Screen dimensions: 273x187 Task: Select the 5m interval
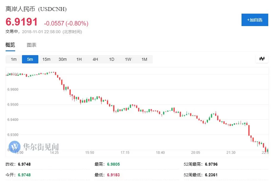click(30, 59)
